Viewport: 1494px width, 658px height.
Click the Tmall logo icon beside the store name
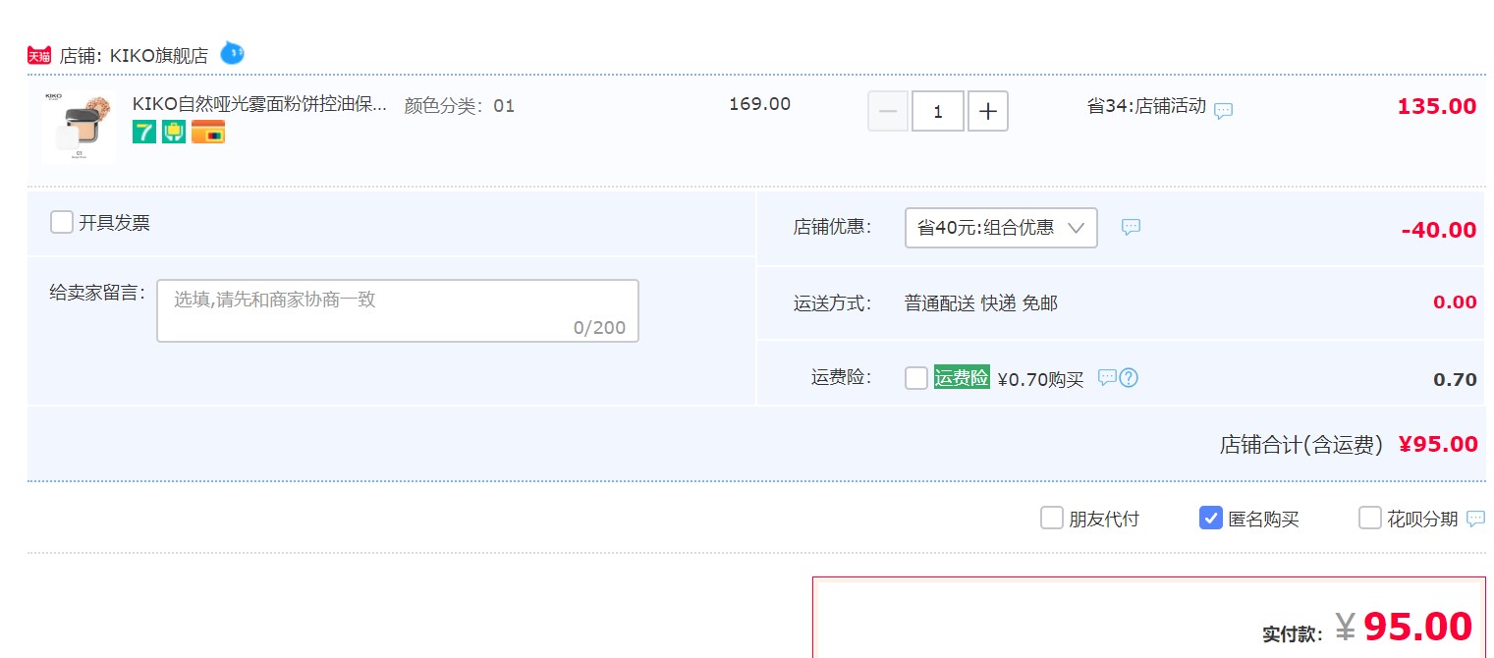(38, 55)
